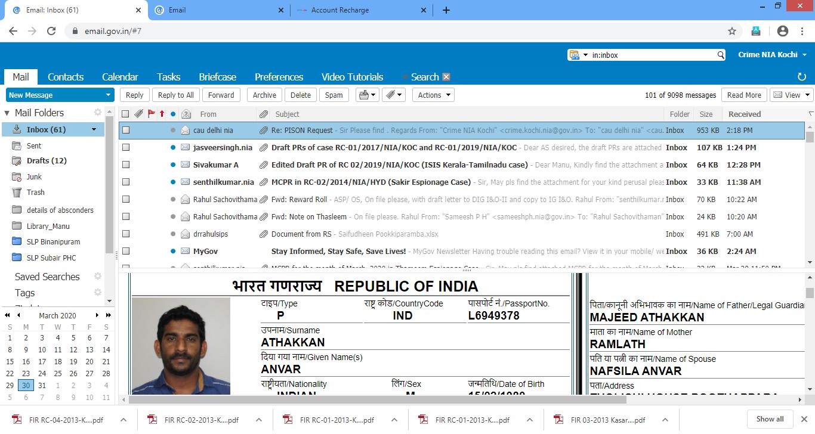The height and width of the screenshot is (434, 815).
Task: Click envelope icon on MyGov message
Action: [x=186, y=251]
